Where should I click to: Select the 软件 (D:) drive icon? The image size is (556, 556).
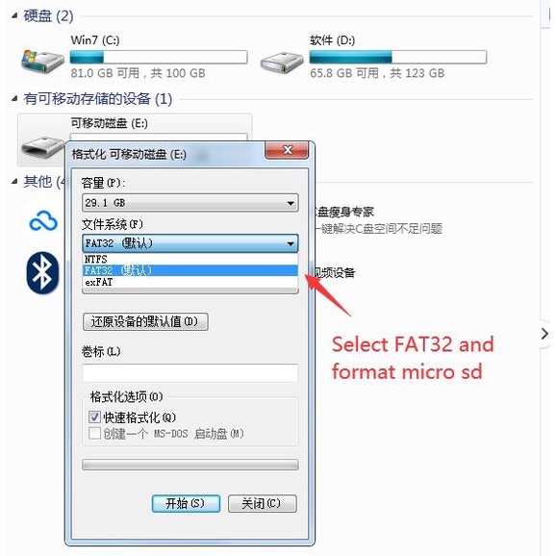click(x=282, y=63)
